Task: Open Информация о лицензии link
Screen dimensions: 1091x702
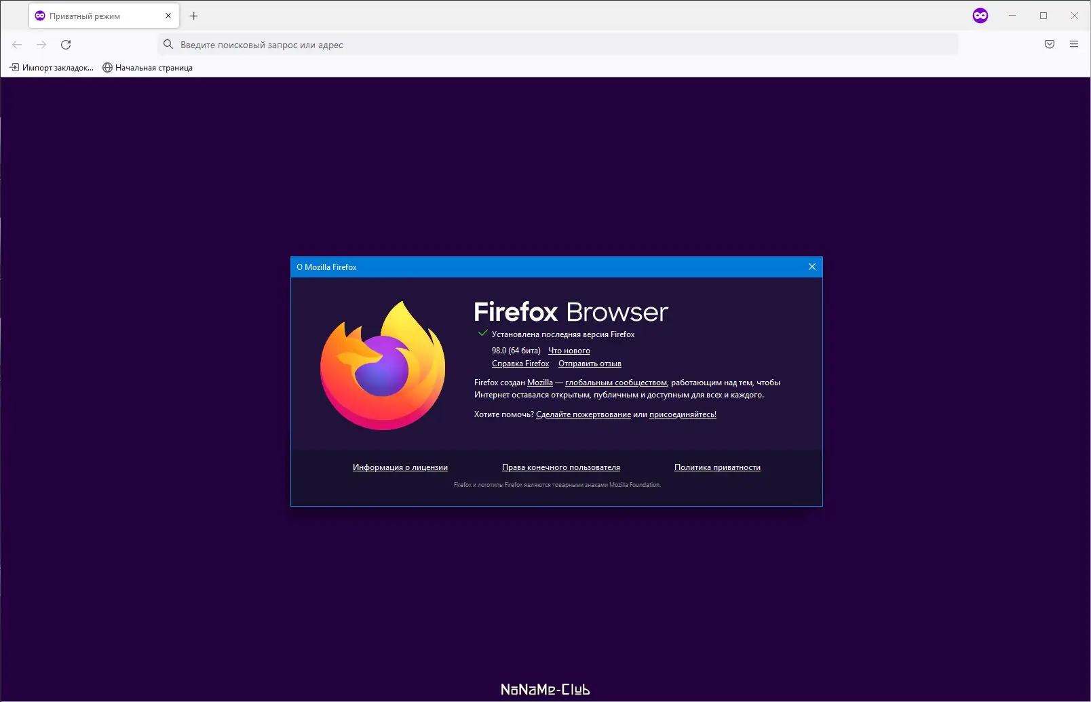Action: point(400,467)
